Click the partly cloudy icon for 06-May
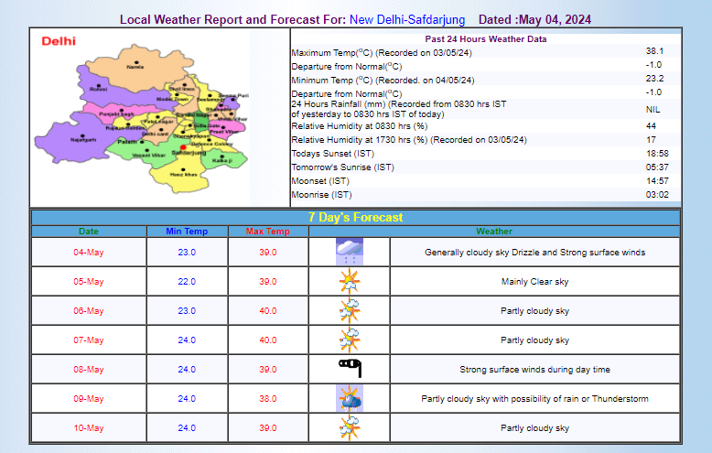The height and width of the screenshot is (453, 712). point(350,310)
